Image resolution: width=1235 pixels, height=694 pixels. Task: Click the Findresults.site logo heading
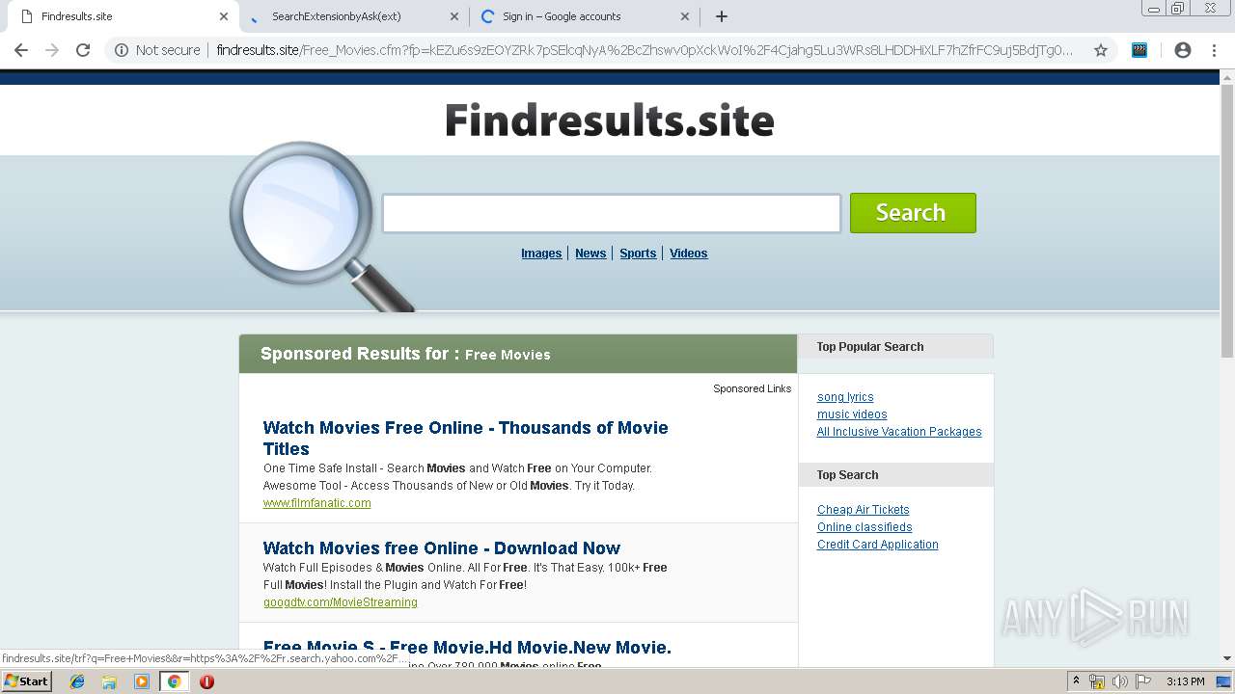coord(610,121)
